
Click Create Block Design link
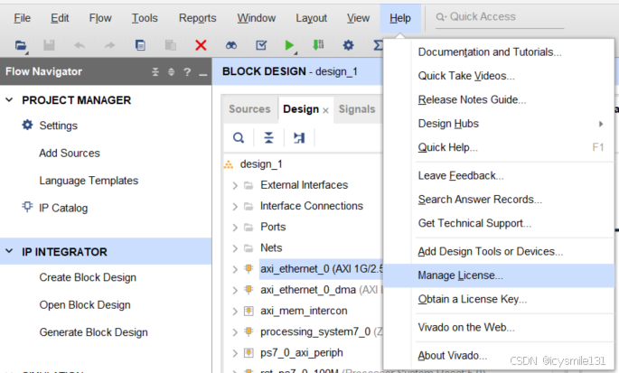pyautogui.click(x=88, y=277)
